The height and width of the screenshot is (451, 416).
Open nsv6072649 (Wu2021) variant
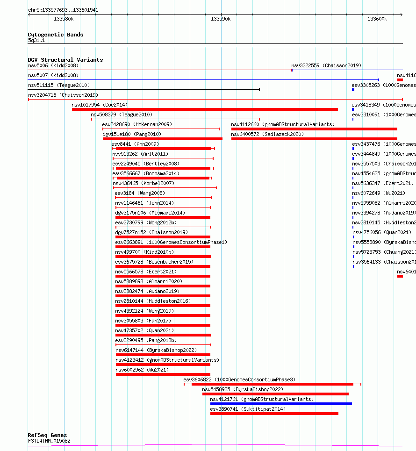(x=379, y=193)
